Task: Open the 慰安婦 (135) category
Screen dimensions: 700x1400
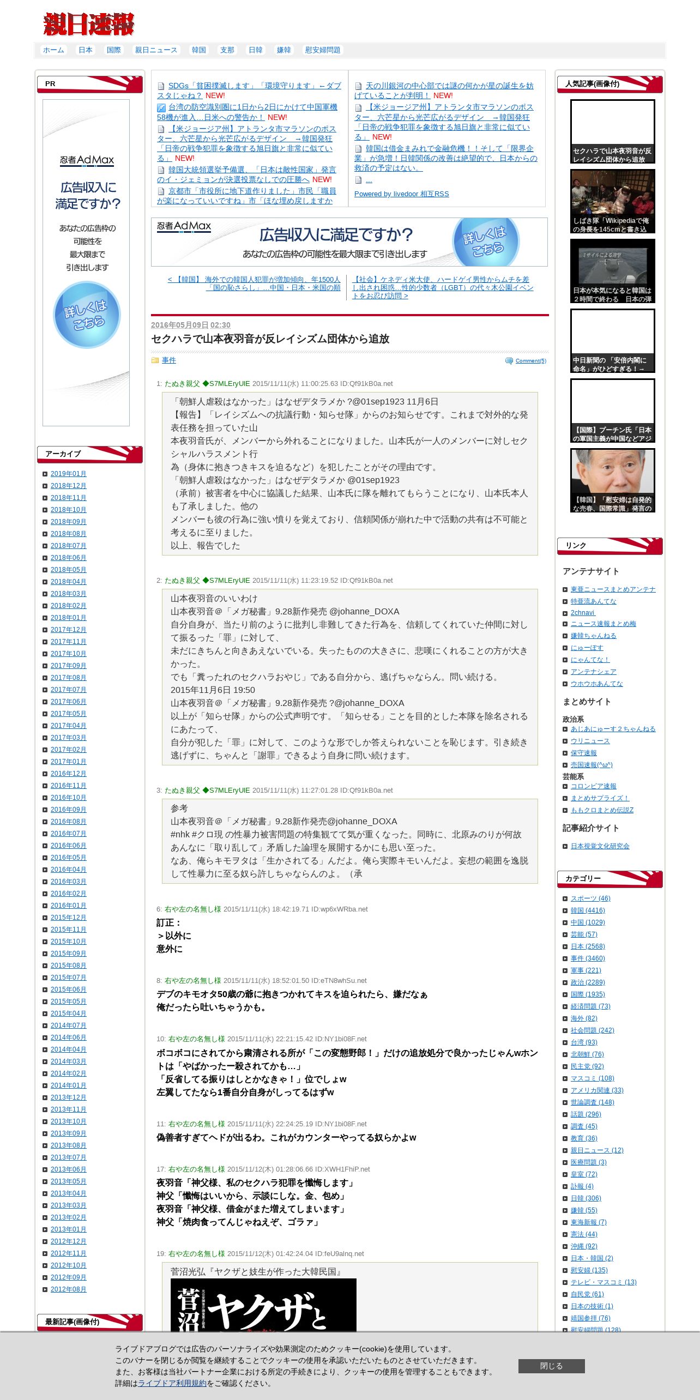Action: [x=589, y=1270]
